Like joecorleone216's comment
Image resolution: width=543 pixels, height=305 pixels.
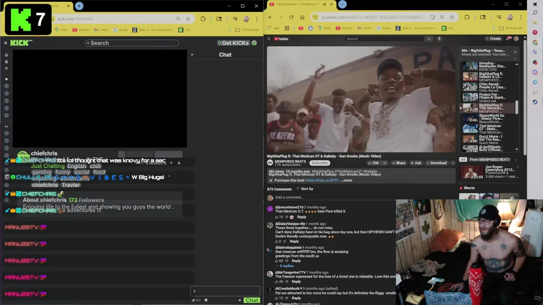click(277, 217)
